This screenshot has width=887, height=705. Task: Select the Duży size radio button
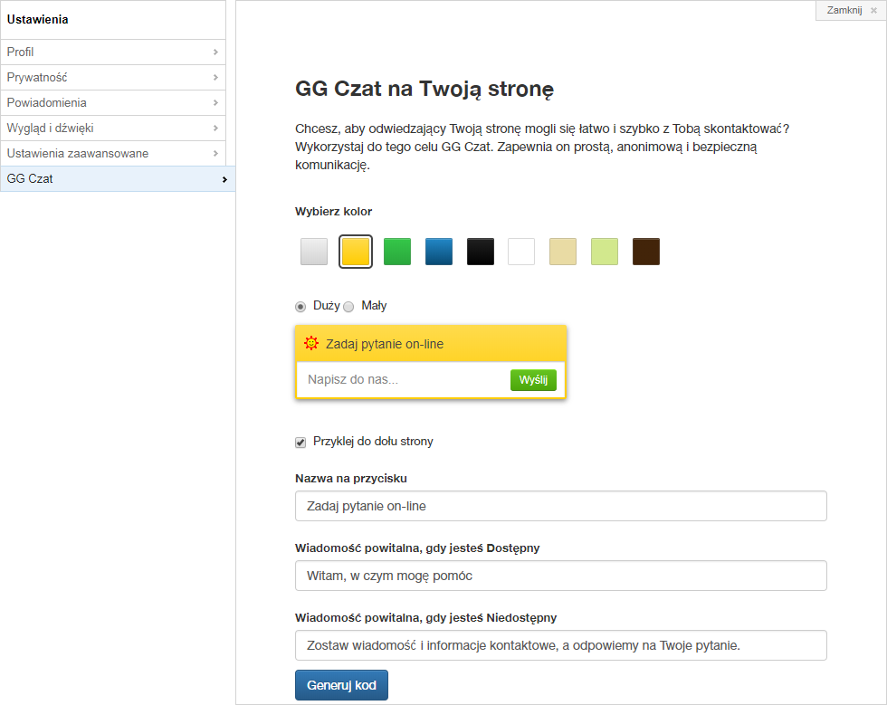coord(300,307)
